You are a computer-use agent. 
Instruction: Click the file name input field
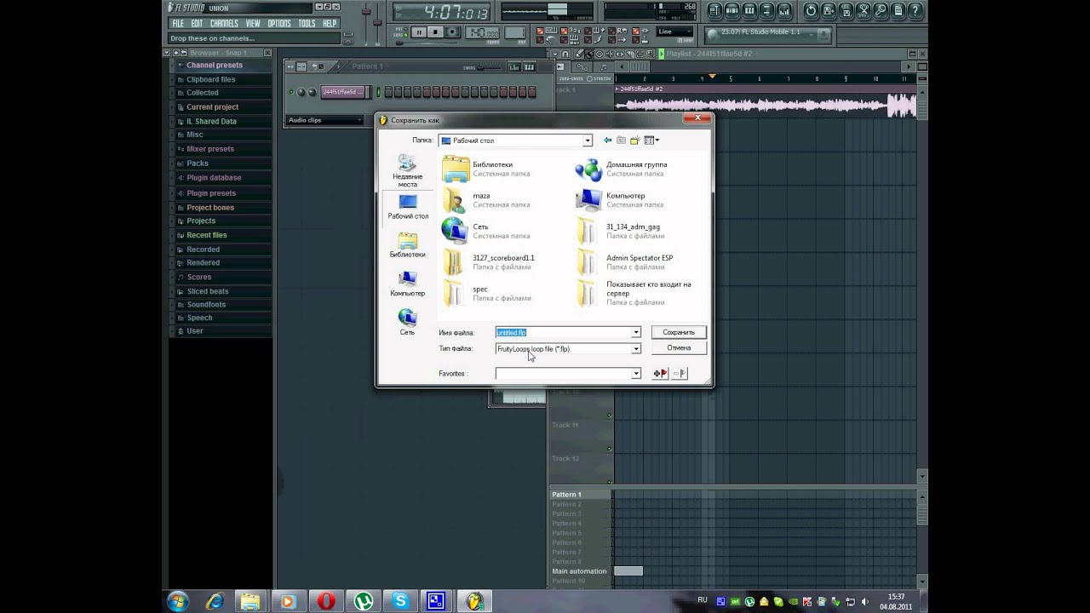pos(563,332)
